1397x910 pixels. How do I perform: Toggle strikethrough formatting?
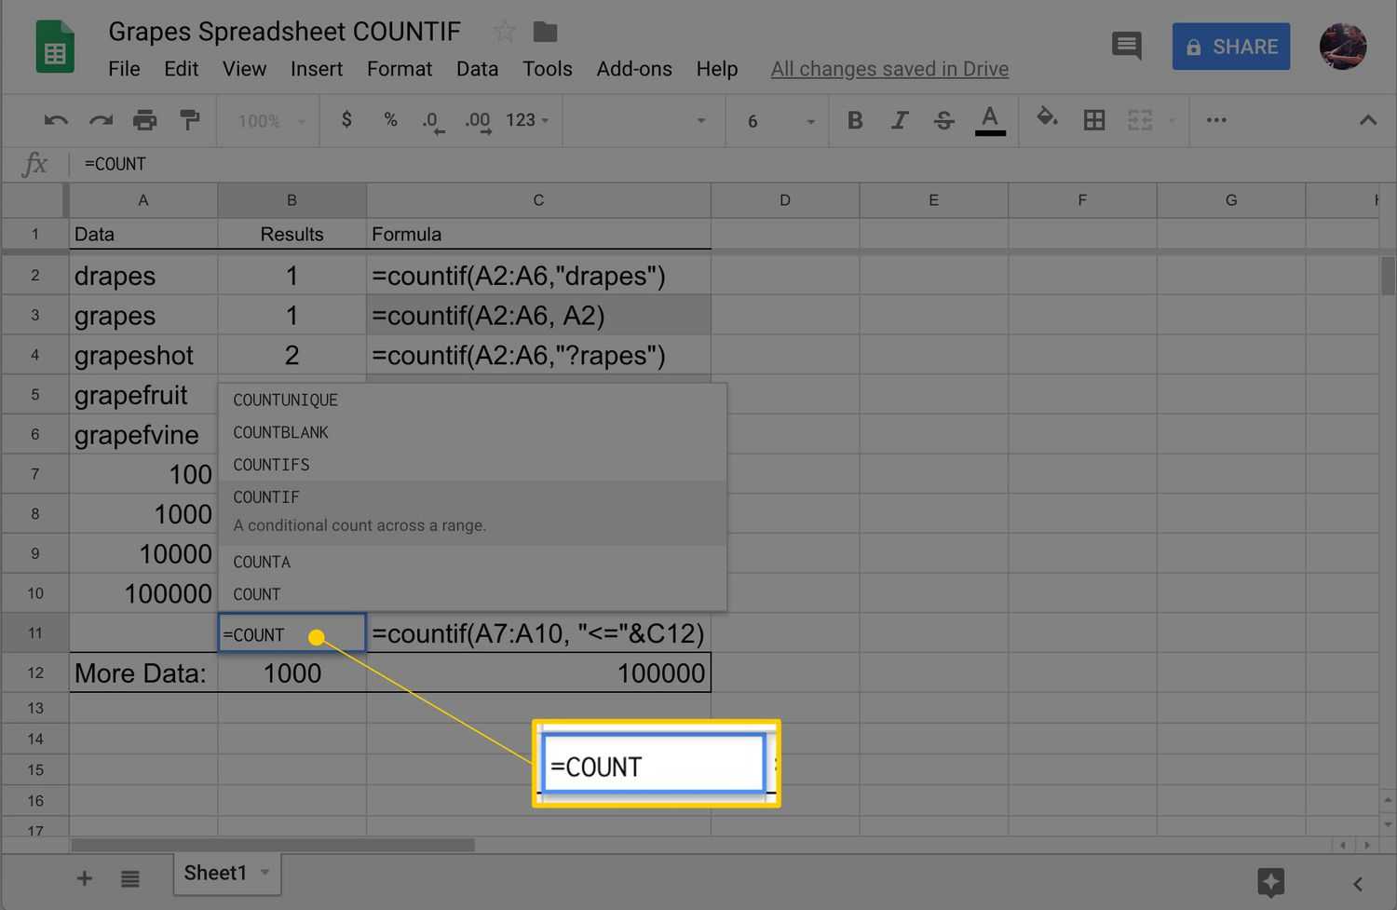(x=943, y=120)
